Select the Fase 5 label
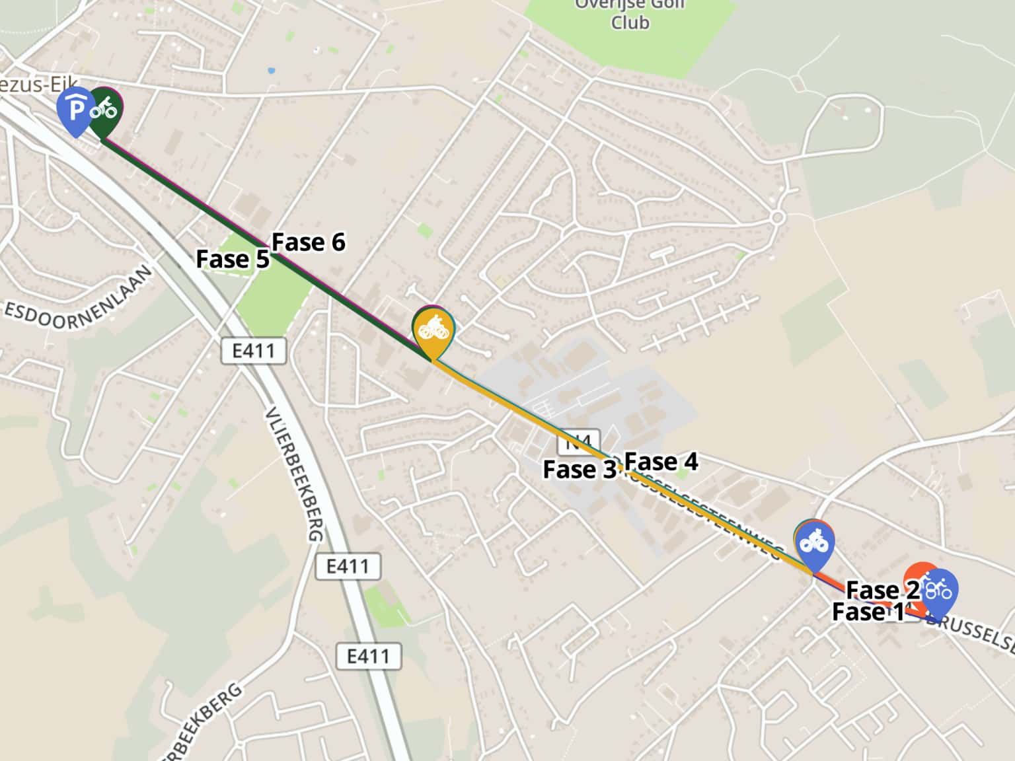1015x761 pixels. pyautogui.click(x=233, y=259)
